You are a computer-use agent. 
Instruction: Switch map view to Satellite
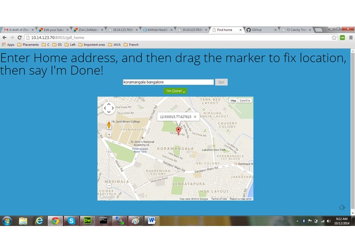(245, 100)
